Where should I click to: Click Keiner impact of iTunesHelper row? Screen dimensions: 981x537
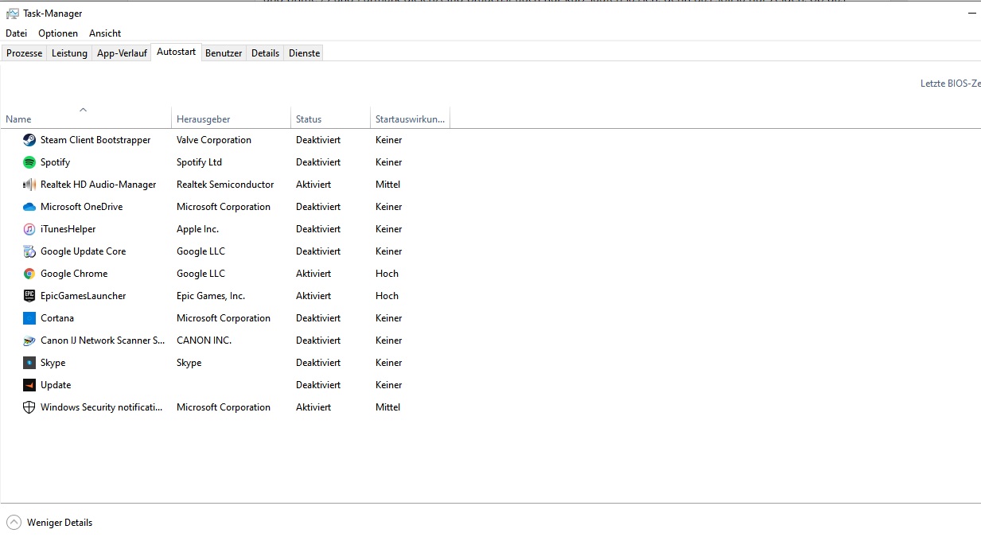pyautogui.click(x=389, y=229)
